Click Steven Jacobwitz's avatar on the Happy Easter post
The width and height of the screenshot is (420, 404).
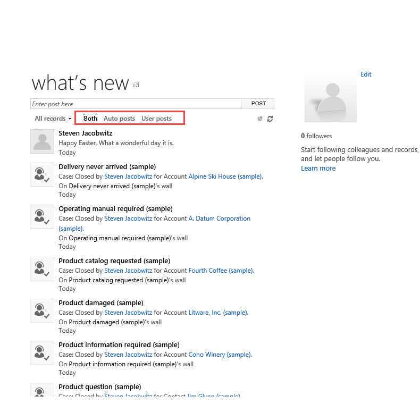42,141
